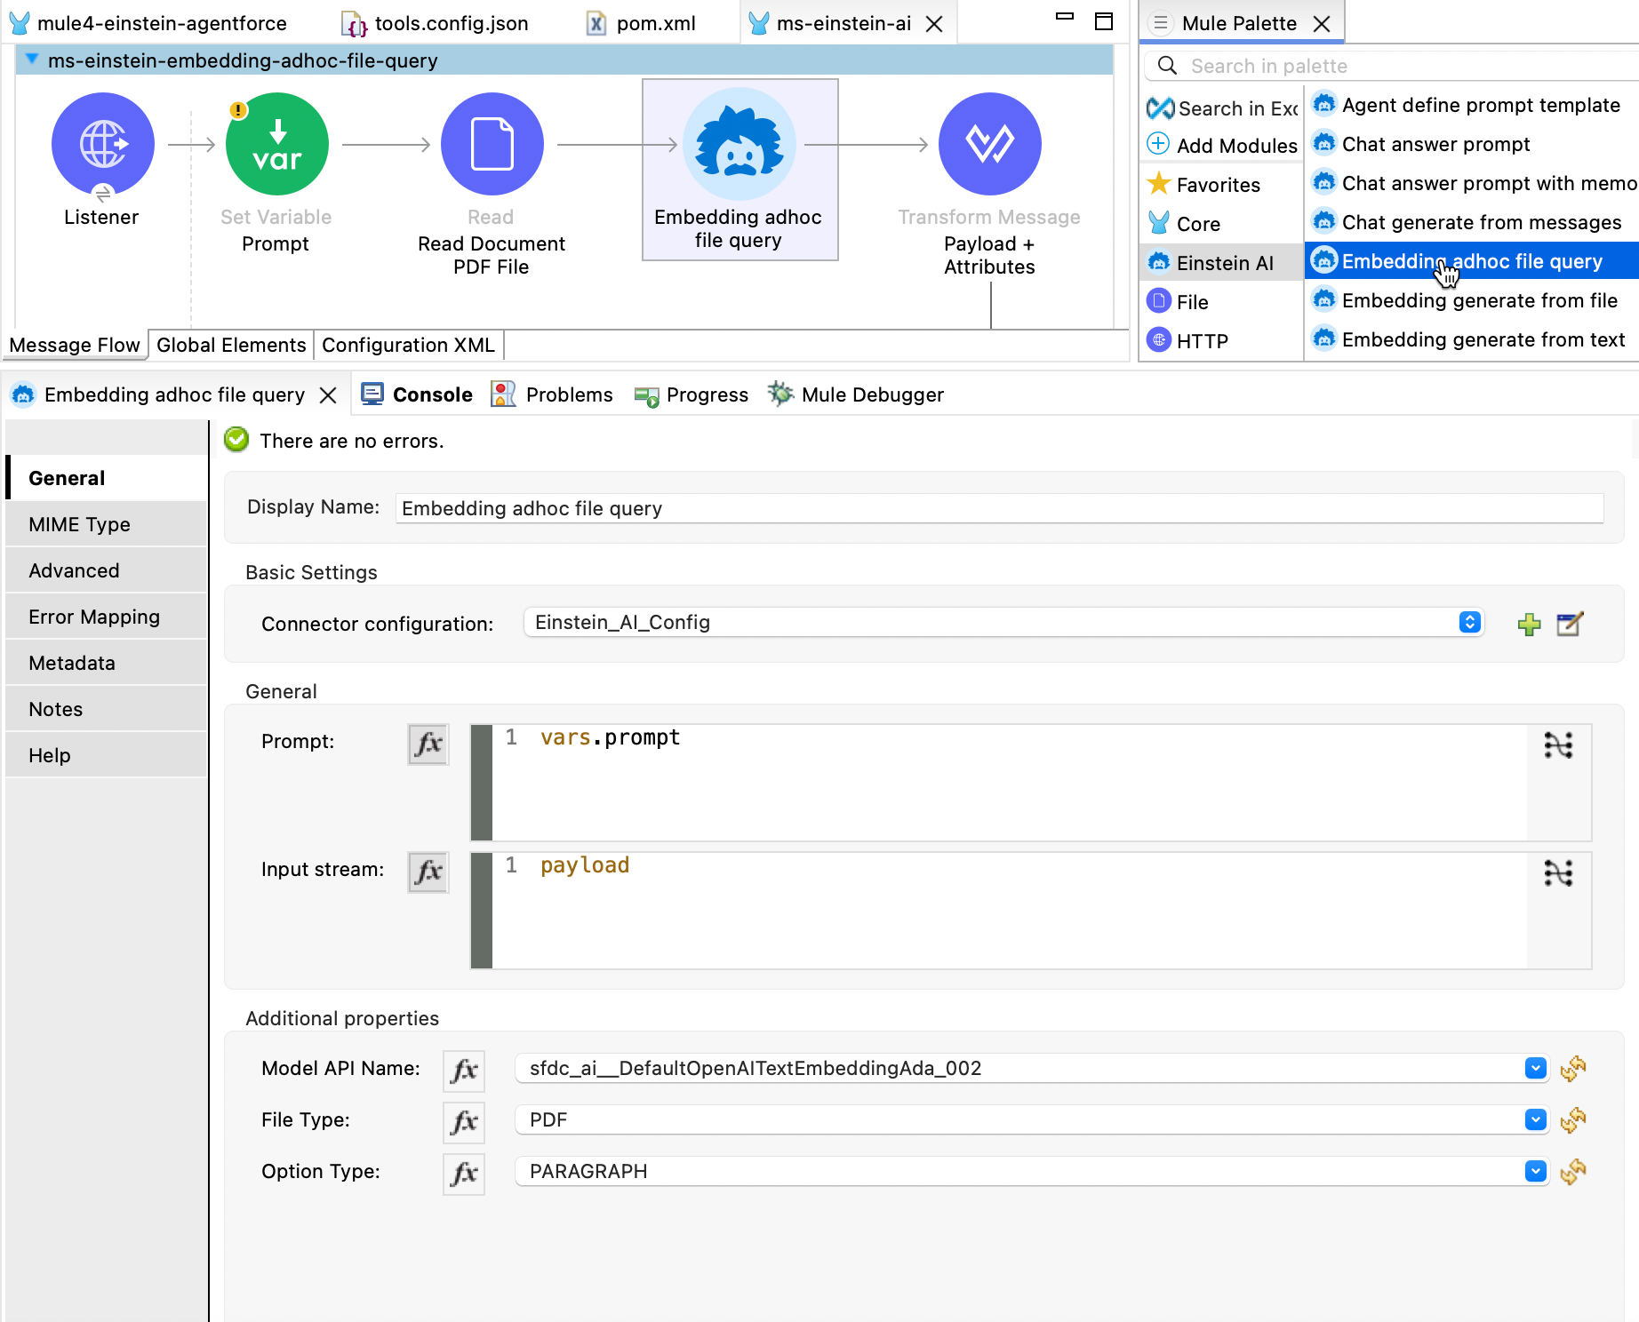Viewport: 1639px width, 1322px height.
Task: Close the ms-einstein-ai editor tab
Action: click(x=934, y=24)
